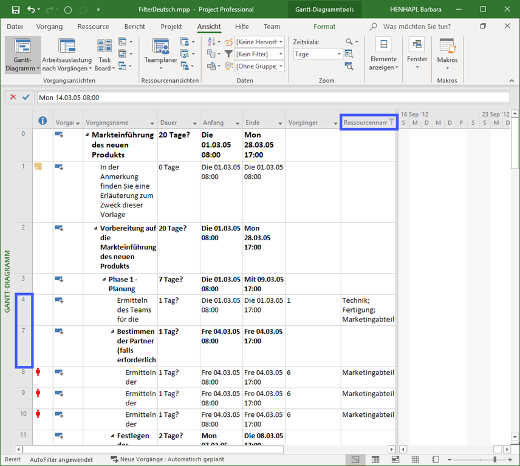This screenshot has height=466, width=520.
Task: Collapse the ribbon with the arrow
Action: point(511,81)
